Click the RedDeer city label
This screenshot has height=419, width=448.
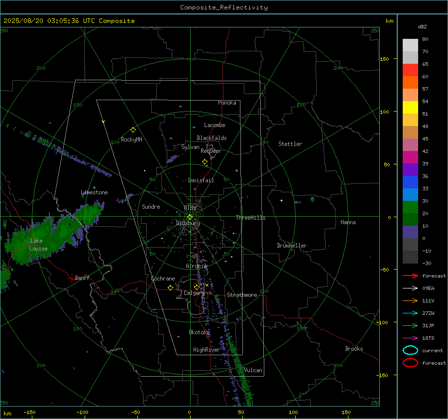(x=211, y=151)
